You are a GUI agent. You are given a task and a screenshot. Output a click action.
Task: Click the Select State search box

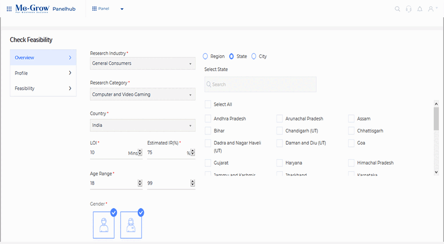pos(260,84)
